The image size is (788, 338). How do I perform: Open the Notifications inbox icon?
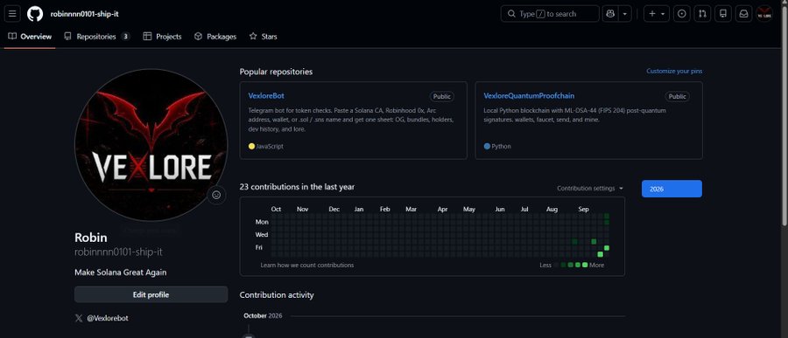(x=743, y=14)
